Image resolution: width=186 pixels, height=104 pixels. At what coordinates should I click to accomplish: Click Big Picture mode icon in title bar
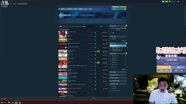(x=178, y=2)
